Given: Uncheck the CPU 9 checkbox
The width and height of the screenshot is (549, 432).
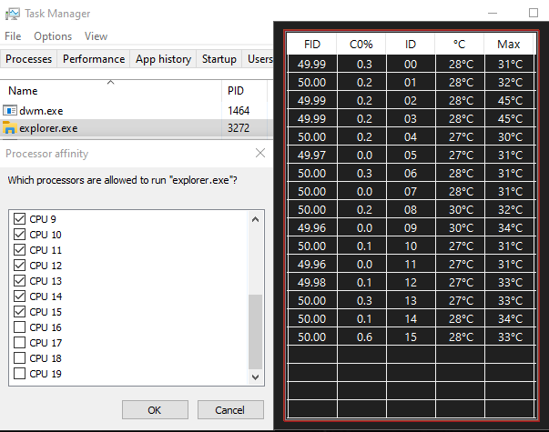Looking at the screenshot, I should pos(20,219).
